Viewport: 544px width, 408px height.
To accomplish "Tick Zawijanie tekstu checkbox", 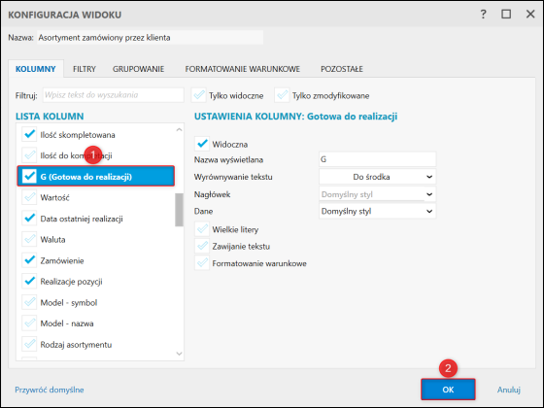I will 202,247.
